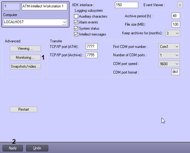Click the COM port format field
The height and width of the screenshot is (153, 190).
tap(175, 72)
